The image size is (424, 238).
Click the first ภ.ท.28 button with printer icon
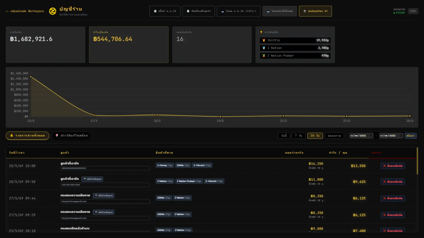[x=165, y=11]
